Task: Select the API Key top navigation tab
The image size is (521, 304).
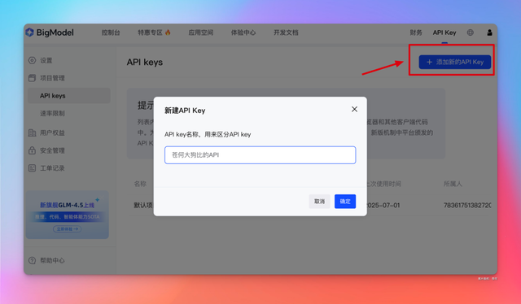Action: pyautogui.click(x=444, y=33)
